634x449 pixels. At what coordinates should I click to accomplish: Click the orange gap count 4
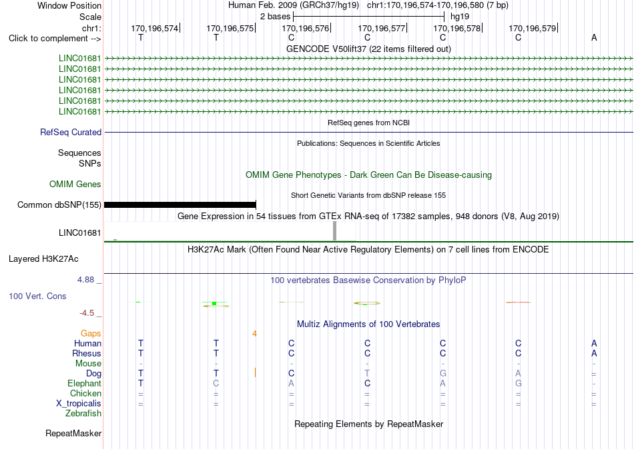click(254, 334)
